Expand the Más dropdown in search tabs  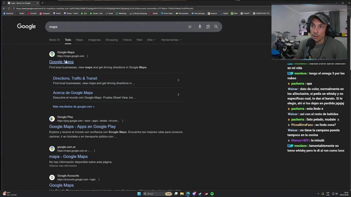click(151, 40)
